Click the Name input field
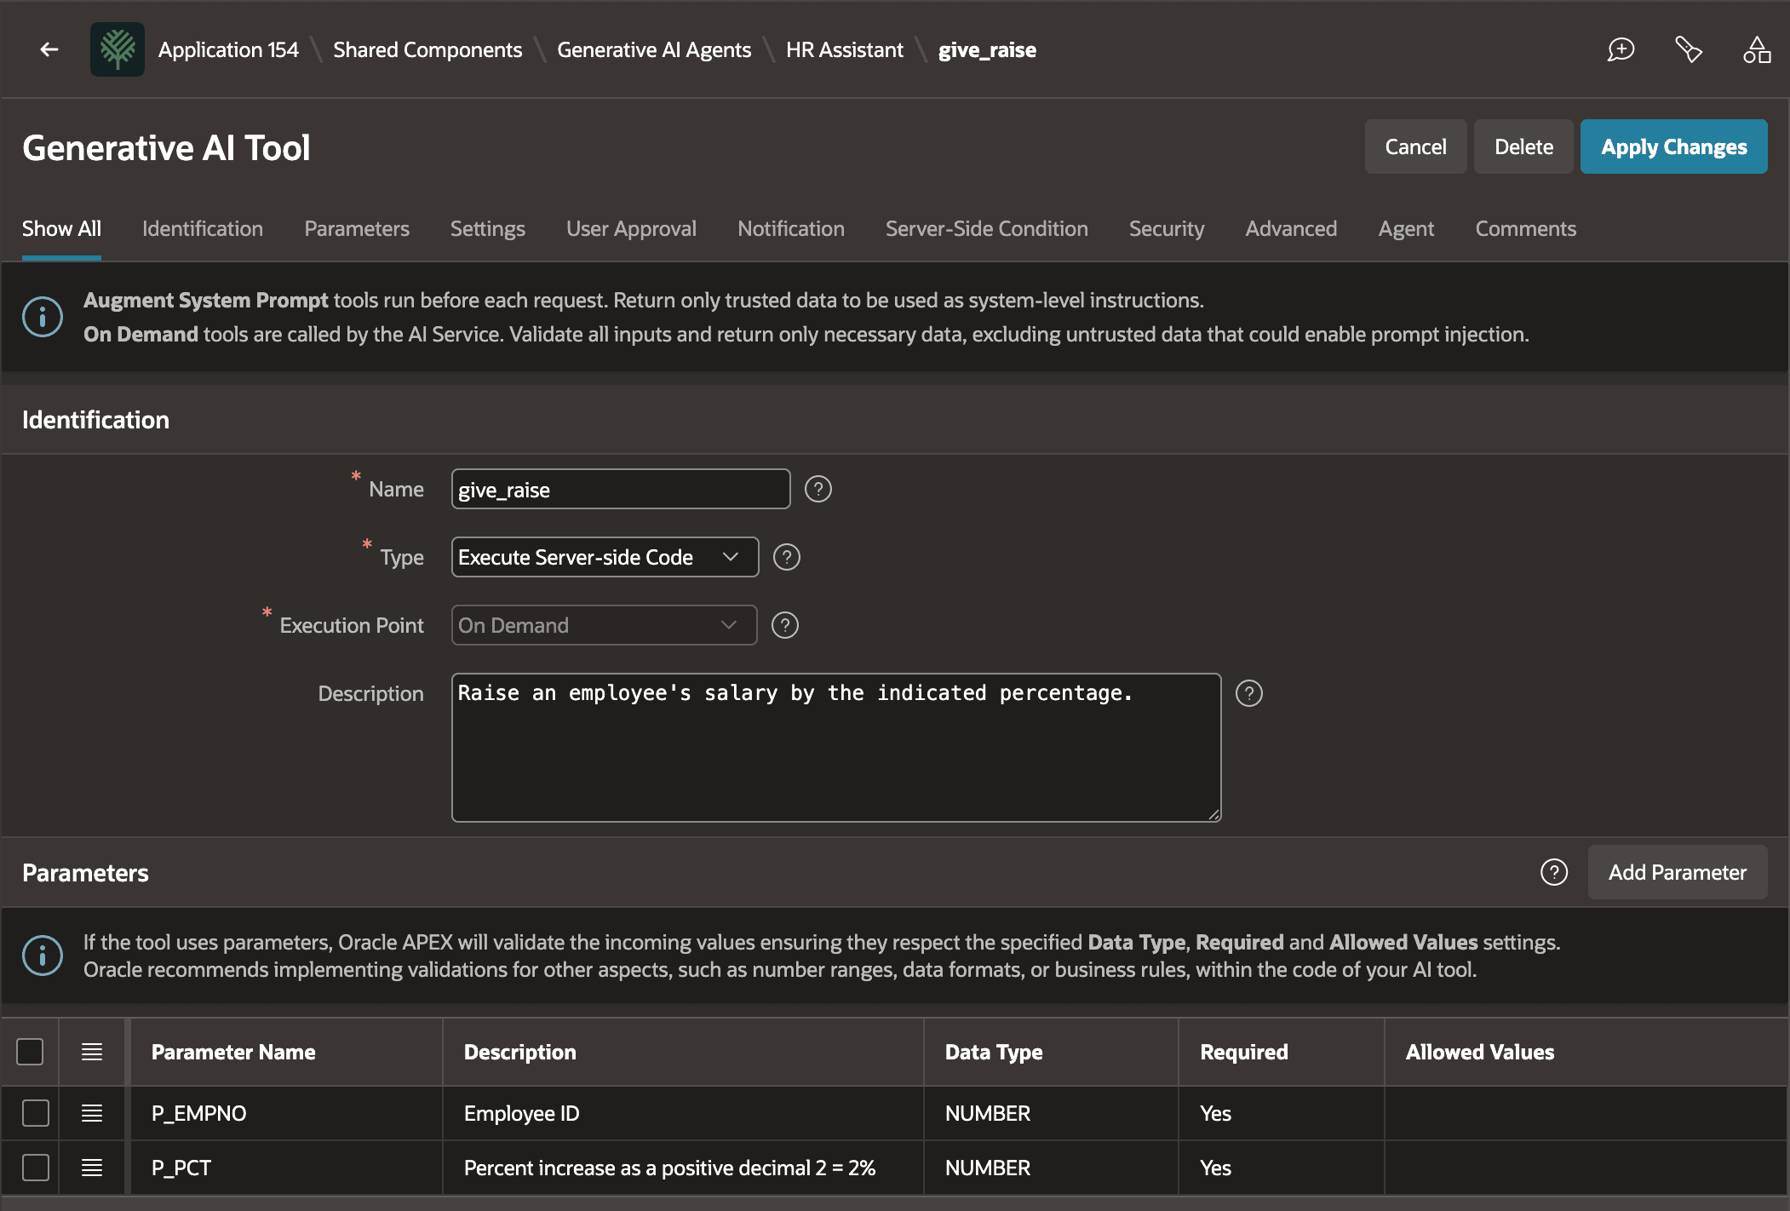Screen dimensions: 1790x1211 pyautogui.click(x=621, y=489)
